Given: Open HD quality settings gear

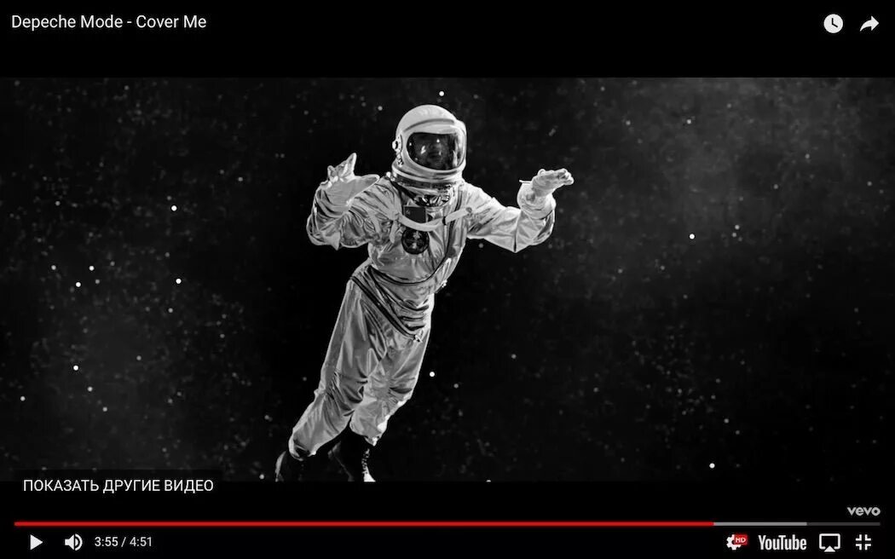Looking at the screenshot, I should click(737, 541).
